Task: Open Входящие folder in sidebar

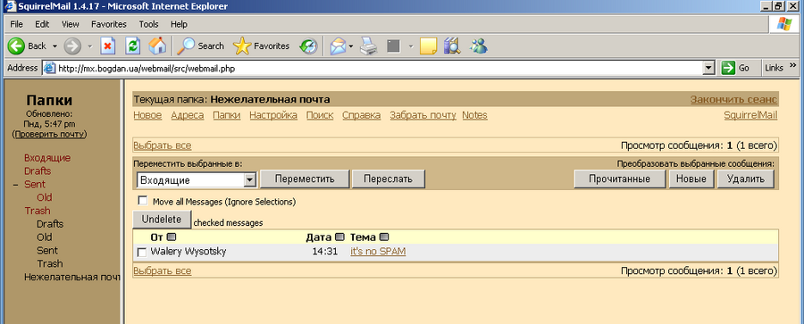Action: (x=47, y=158)
